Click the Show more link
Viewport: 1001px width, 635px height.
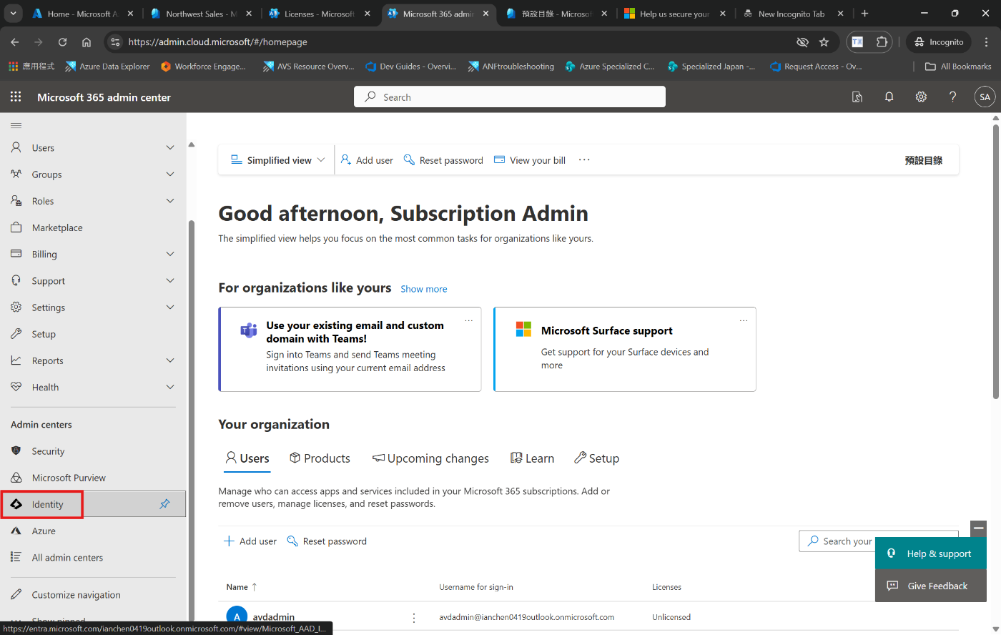click(x=424, y=289)
